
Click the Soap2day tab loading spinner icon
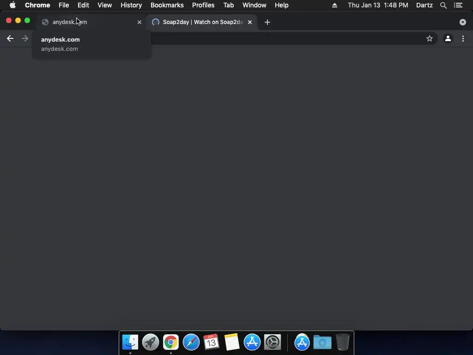point(156,22)
